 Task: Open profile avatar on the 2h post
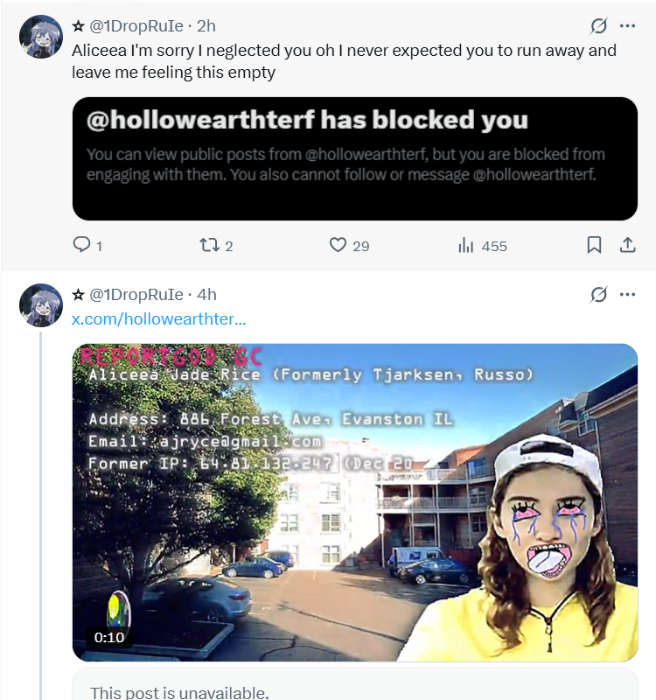tap(41, 37)
